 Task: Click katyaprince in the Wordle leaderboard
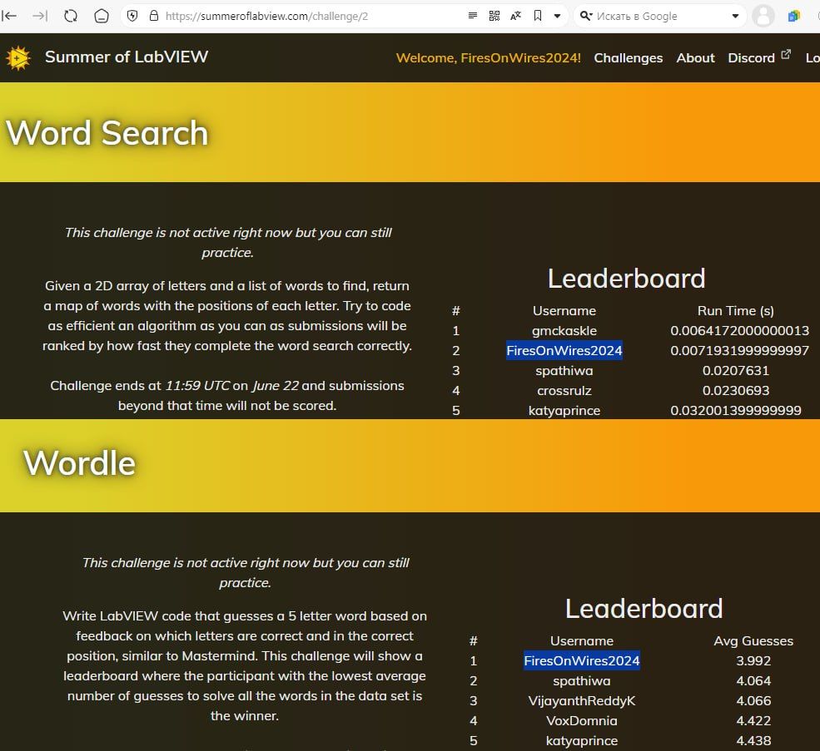click(x=582, y=740)
